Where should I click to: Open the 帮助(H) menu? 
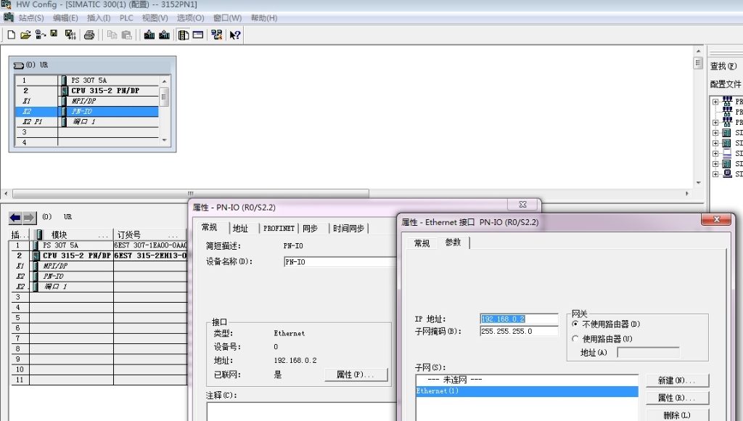pyautogui.click(x=264, y=18)
